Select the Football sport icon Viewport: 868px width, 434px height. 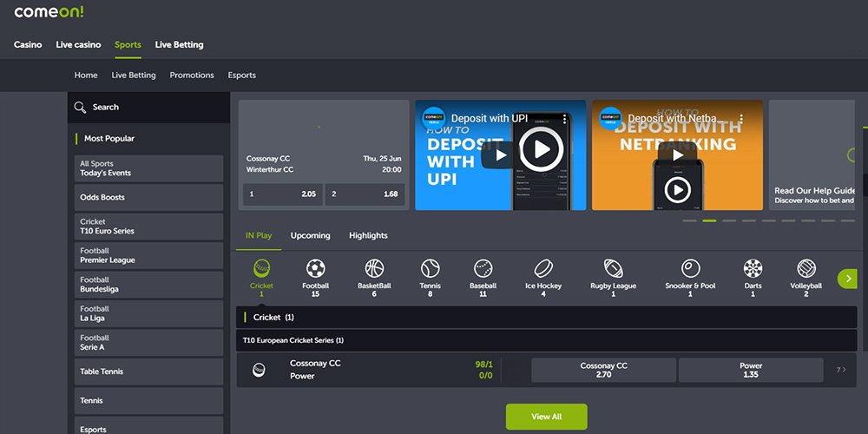(316, 268)
